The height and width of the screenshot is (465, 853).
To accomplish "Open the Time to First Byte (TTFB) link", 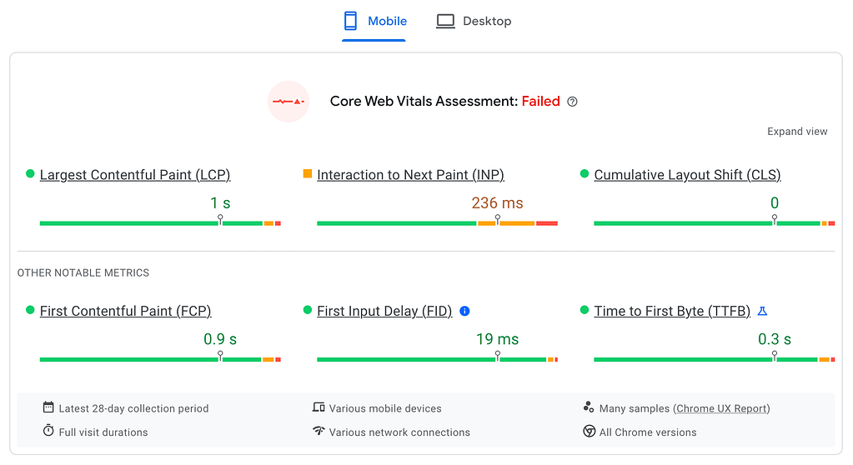I will (x=672, y=311).
